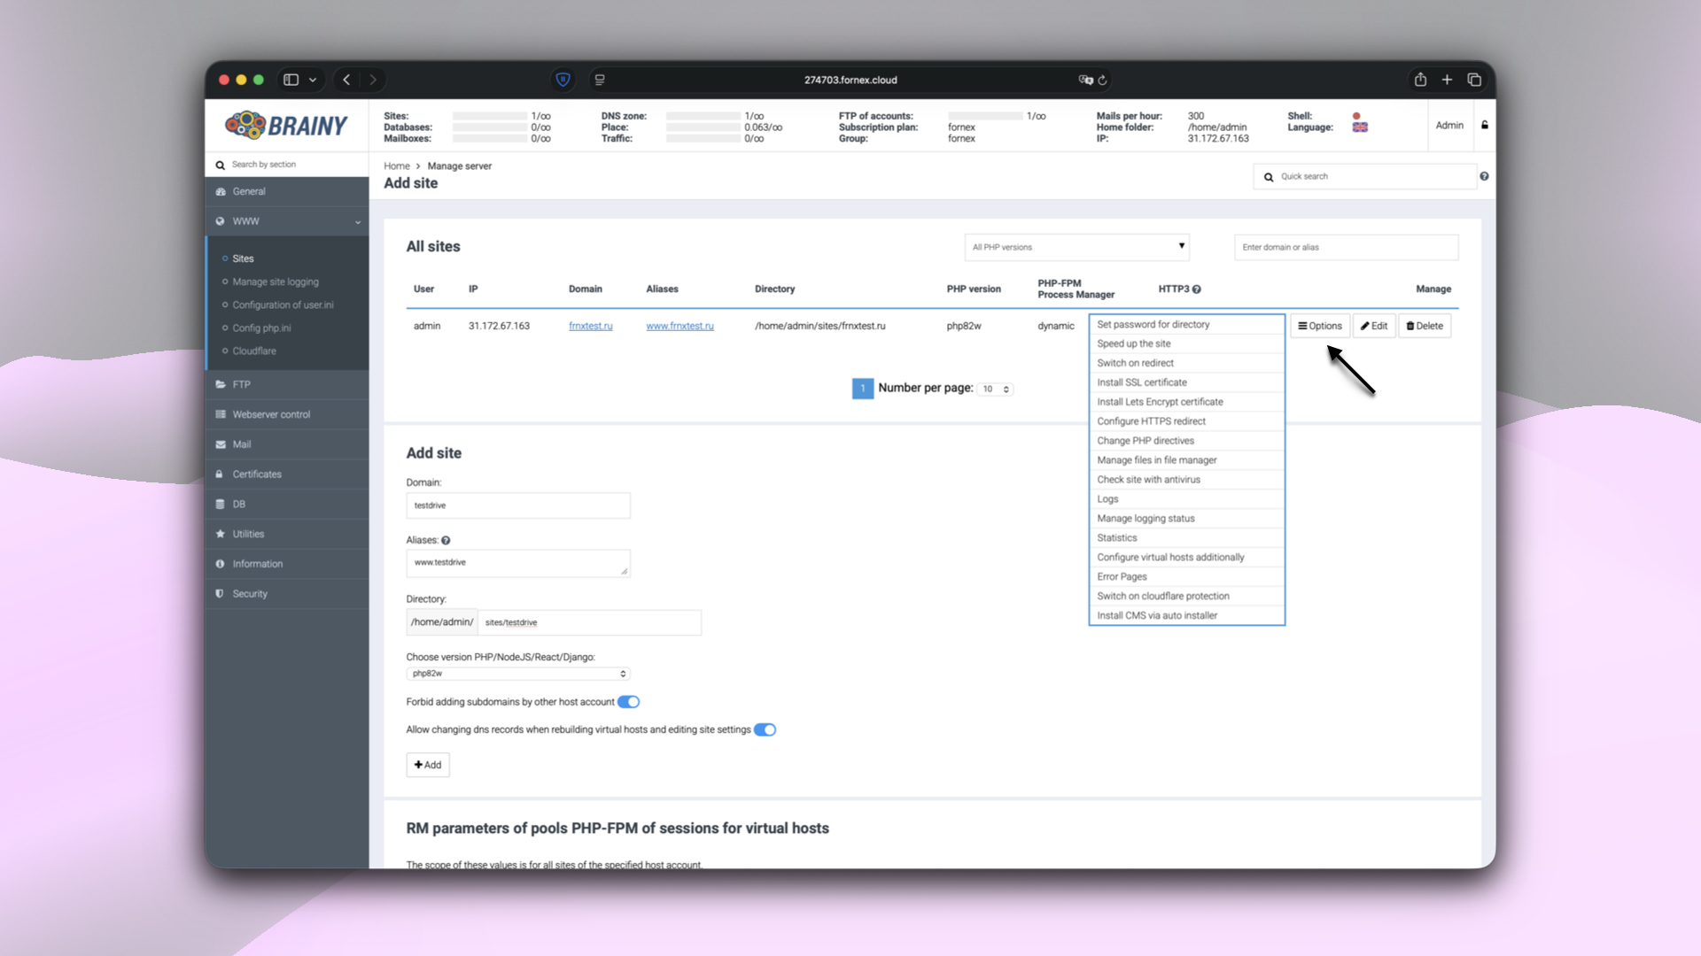Image resolution: width=1701 pixels, height=956 pixels.
Task: Open the www.frnxtest.ru alias link
Action: [x=680, y=326]
